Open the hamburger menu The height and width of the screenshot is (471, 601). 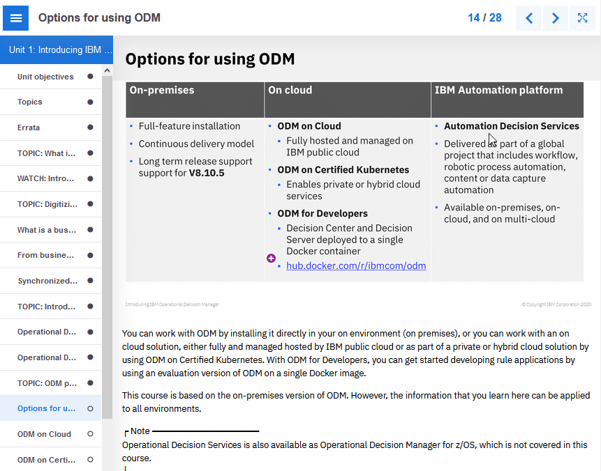tap(16, 18)
